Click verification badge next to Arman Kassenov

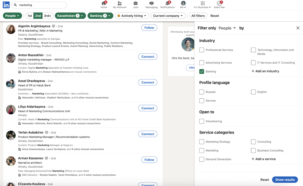click(x=46, y=158)
